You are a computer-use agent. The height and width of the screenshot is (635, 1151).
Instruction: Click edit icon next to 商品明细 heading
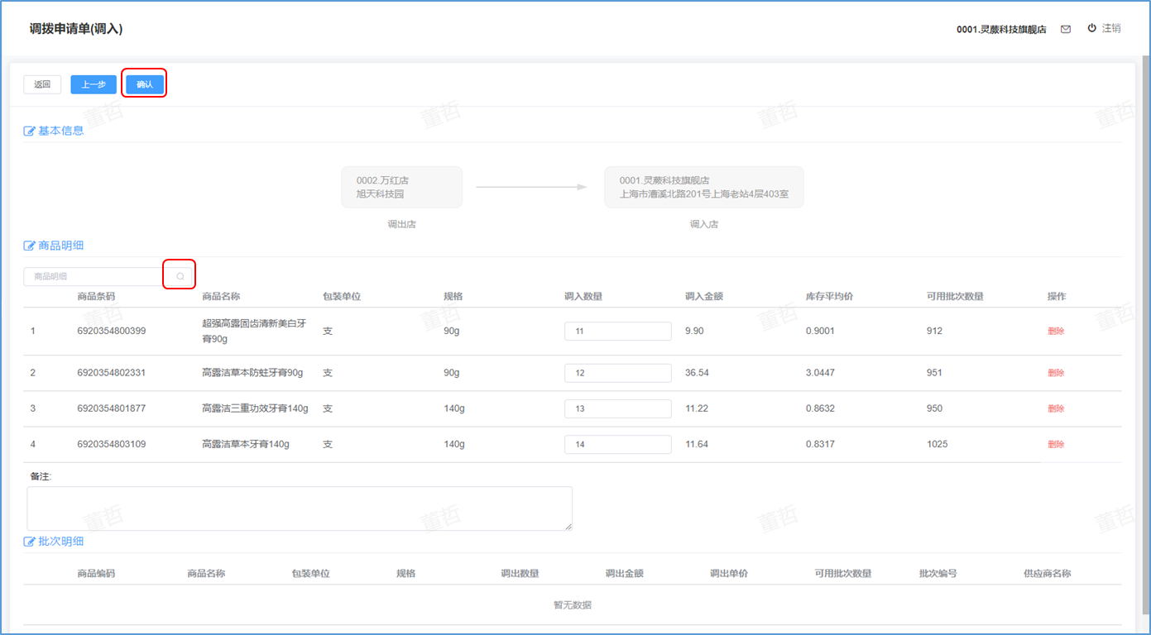30,246
